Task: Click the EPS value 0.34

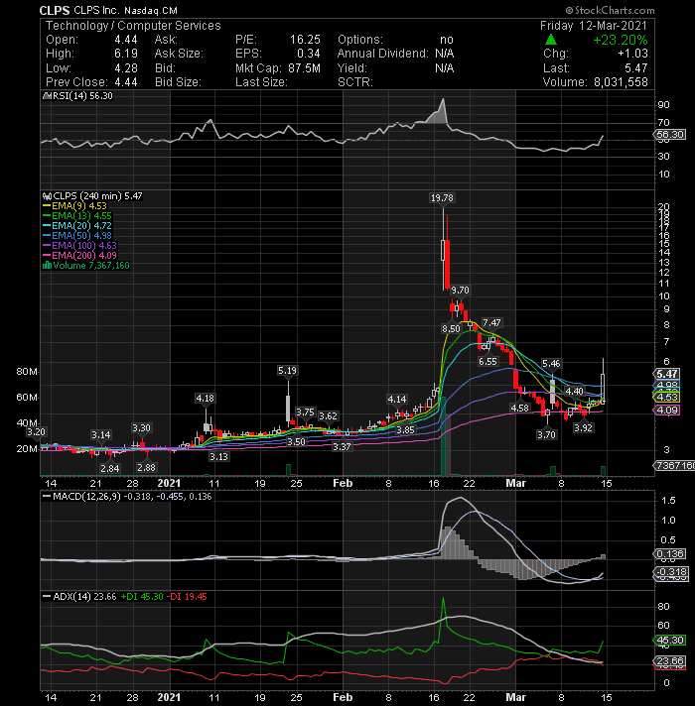Action: 309,54
